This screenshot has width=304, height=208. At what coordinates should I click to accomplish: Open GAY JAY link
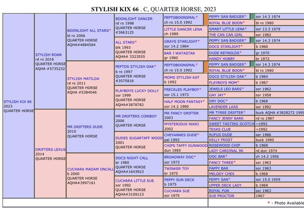216,95
